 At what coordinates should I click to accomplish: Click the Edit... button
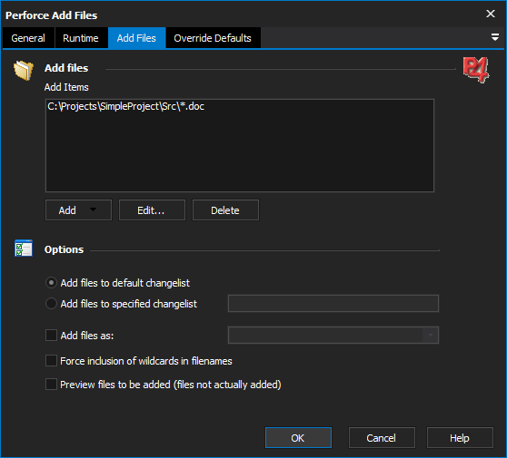coord(152,210)
